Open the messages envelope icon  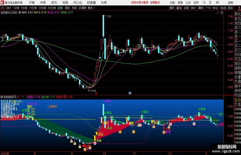217,3
